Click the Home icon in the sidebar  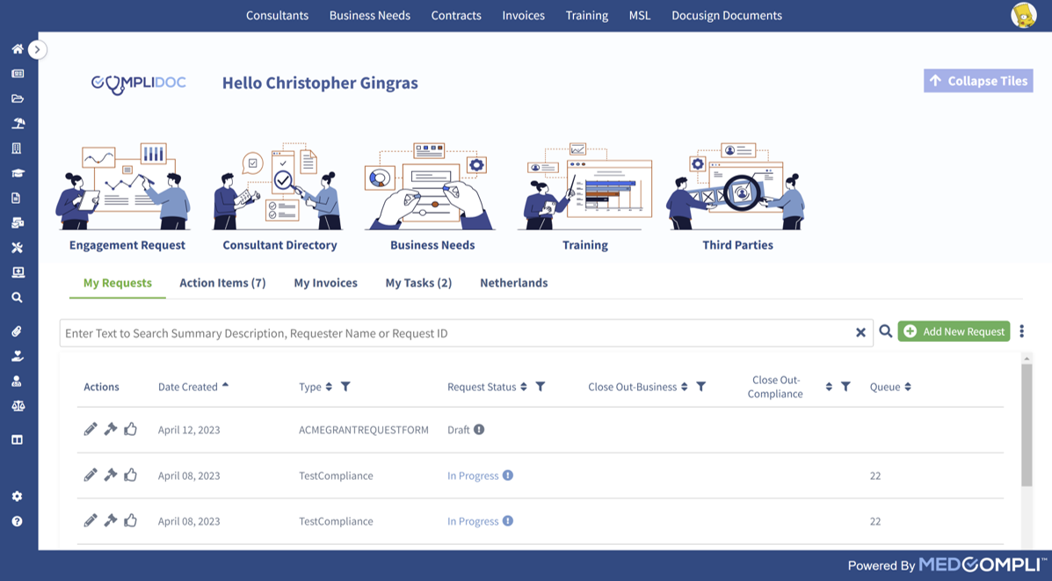(x=17, y=49)
